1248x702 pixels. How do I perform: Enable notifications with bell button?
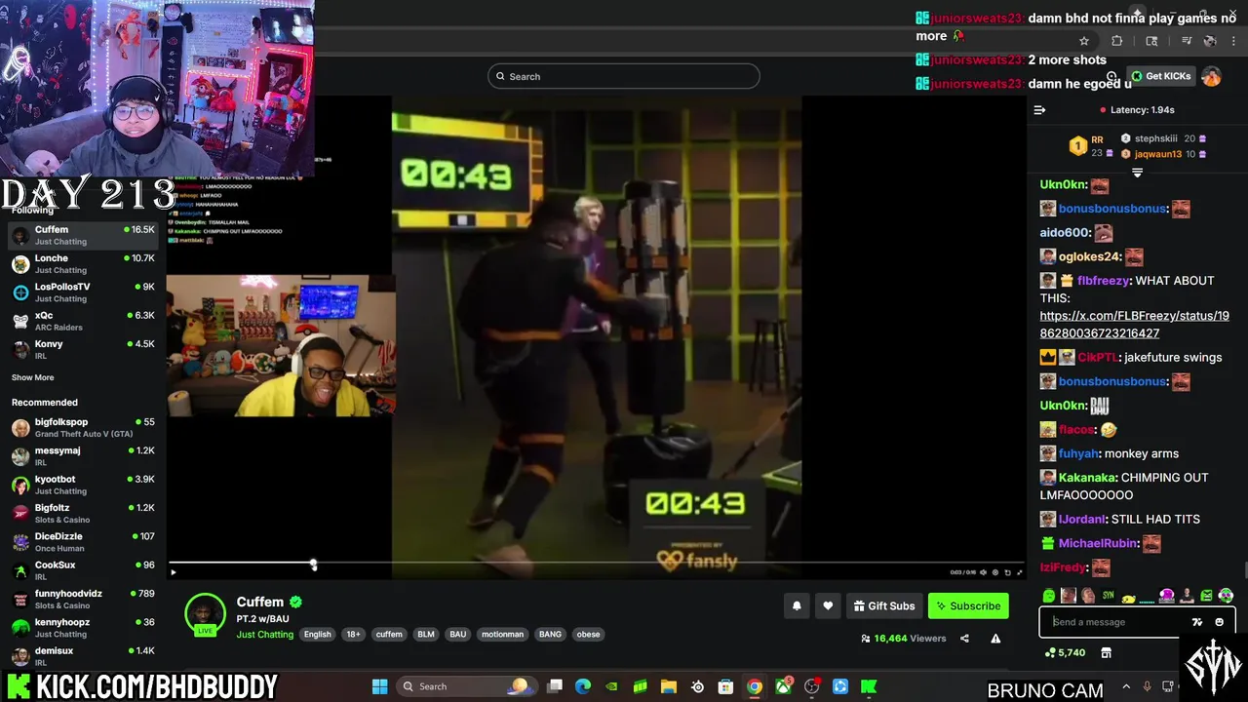coord(797,605)
